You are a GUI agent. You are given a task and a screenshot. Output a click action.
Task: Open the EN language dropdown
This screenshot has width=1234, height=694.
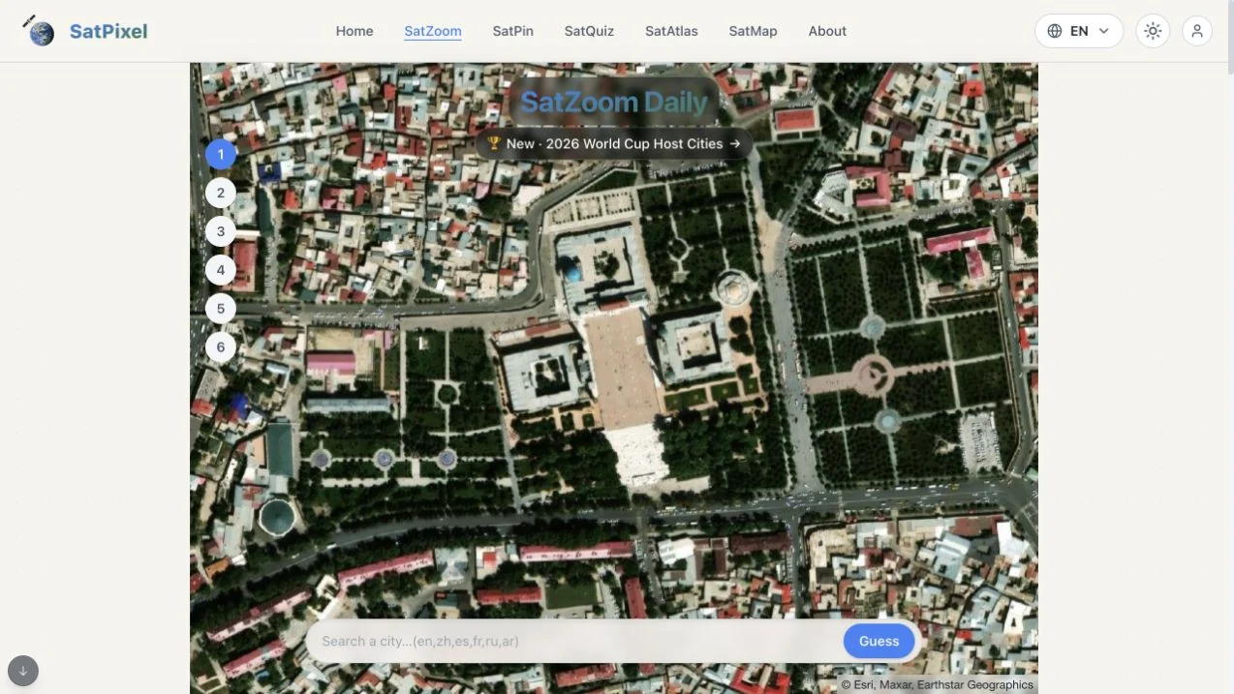pyautogui.click(x=1079, y=31)
